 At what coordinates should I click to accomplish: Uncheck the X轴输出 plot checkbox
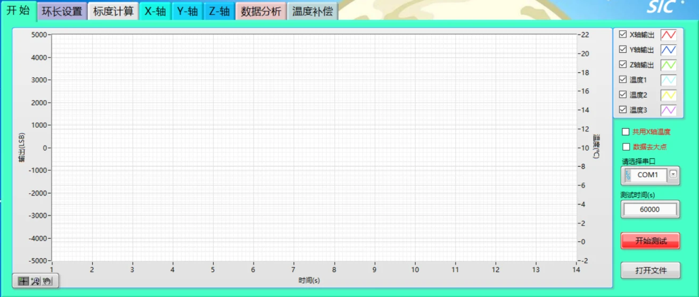623,35
